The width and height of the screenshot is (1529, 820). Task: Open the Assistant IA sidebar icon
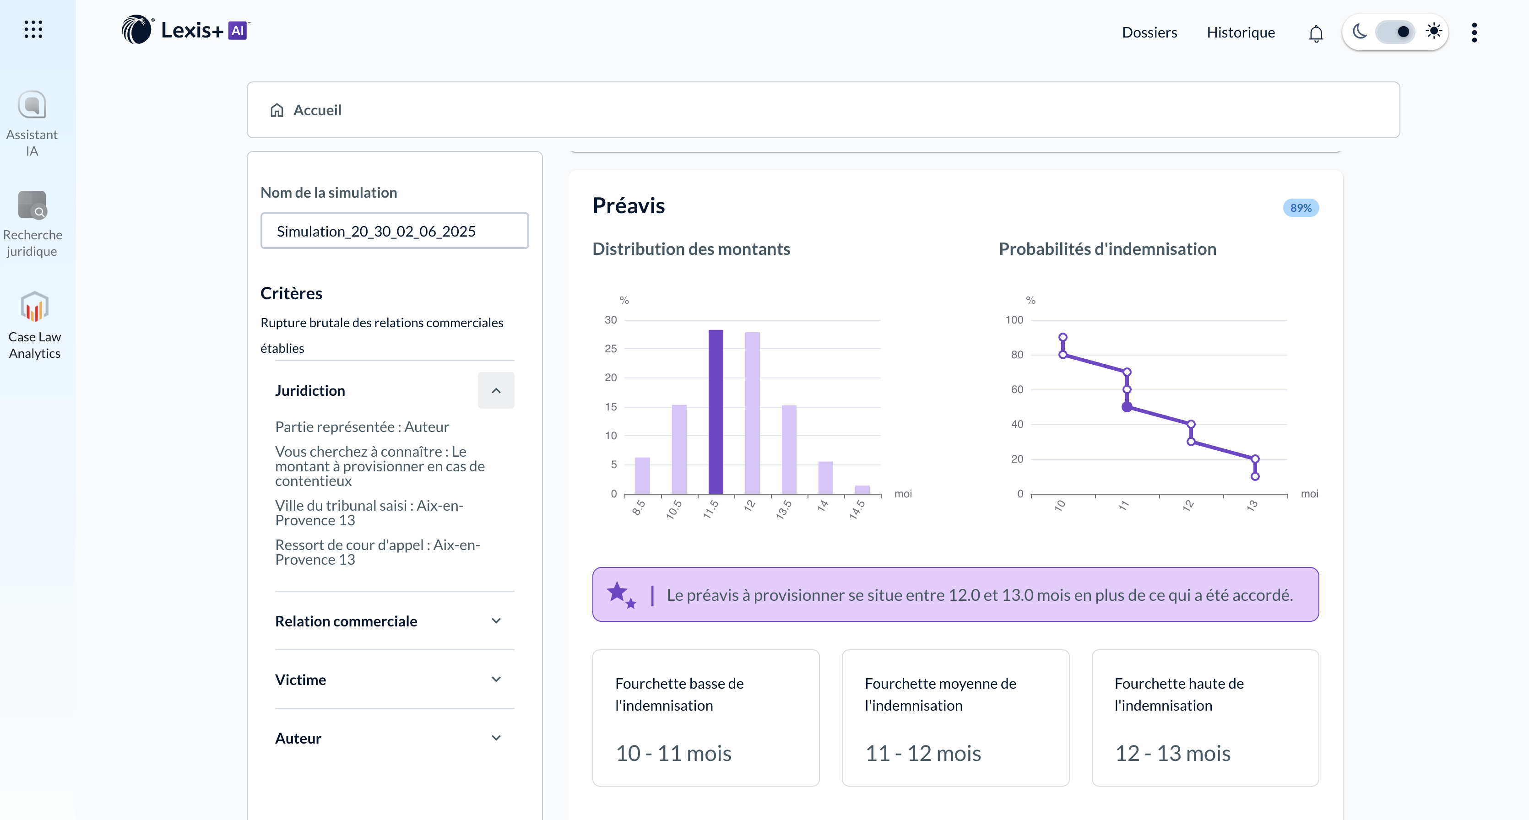click(x=32, y=106)
